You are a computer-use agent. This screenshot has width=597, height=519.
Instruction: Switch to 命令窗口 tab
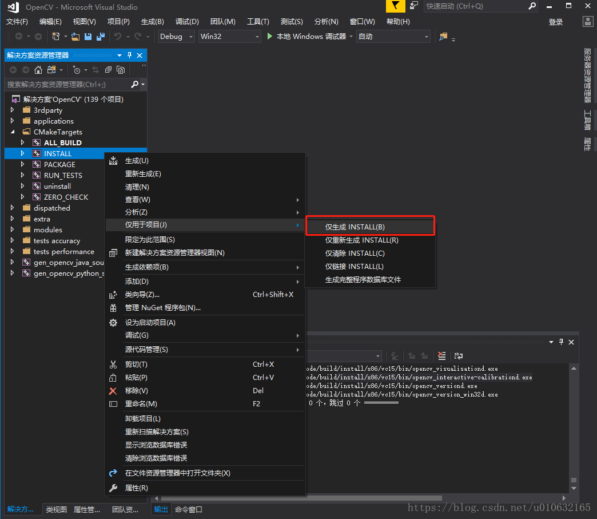[189, 509]
